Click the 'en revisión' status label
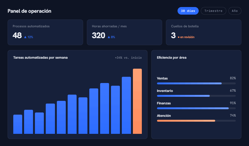Viewport: 249px width, 146px height. click(x=186, y=37)
